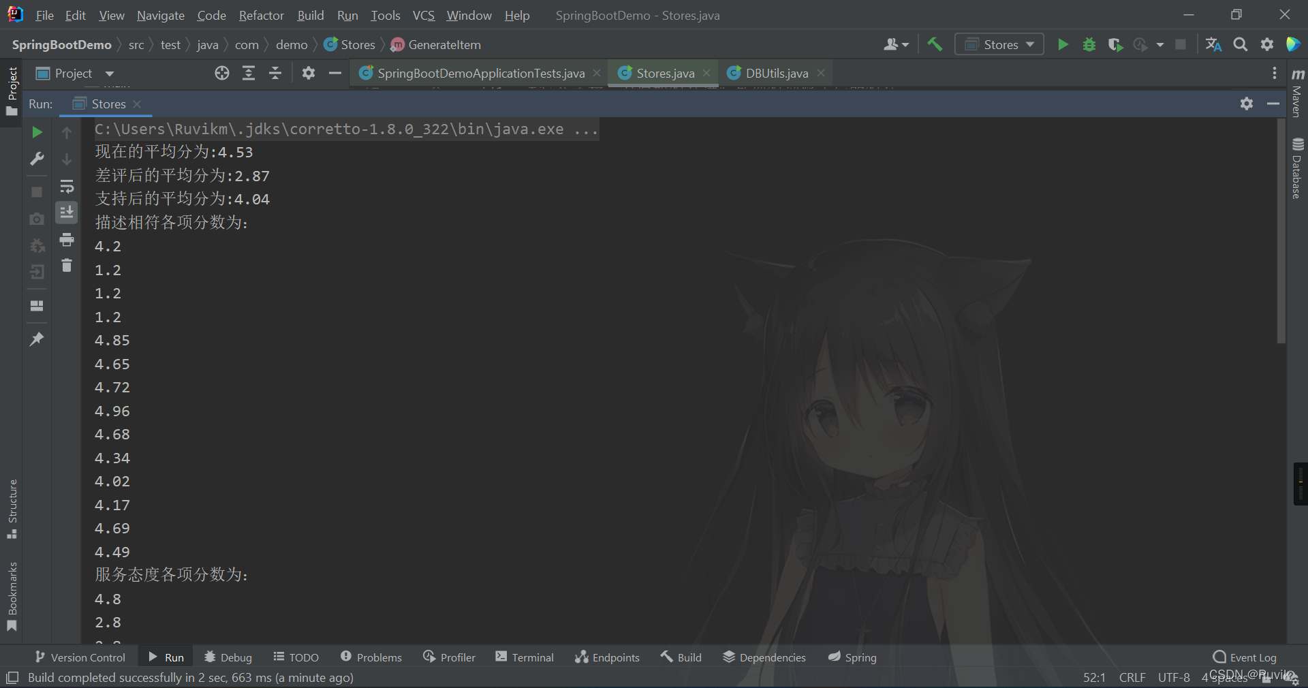
Task: Open Structure side panel
Action: pos(12,510)
